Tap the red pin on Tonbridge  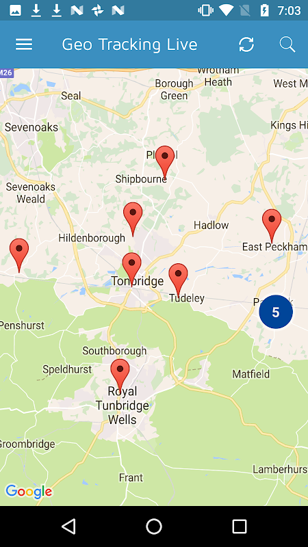(131, 269)
